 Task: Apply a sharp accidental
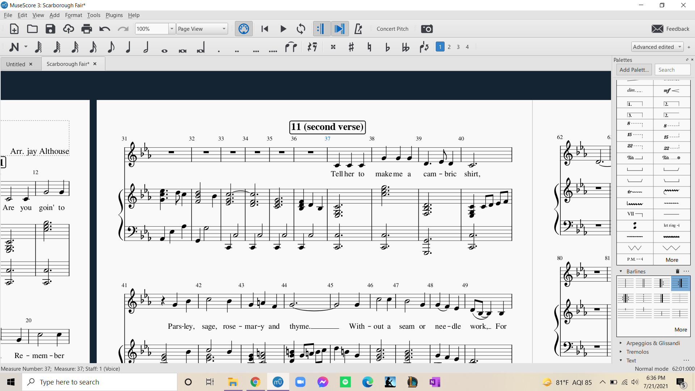(x=351, y=47)
